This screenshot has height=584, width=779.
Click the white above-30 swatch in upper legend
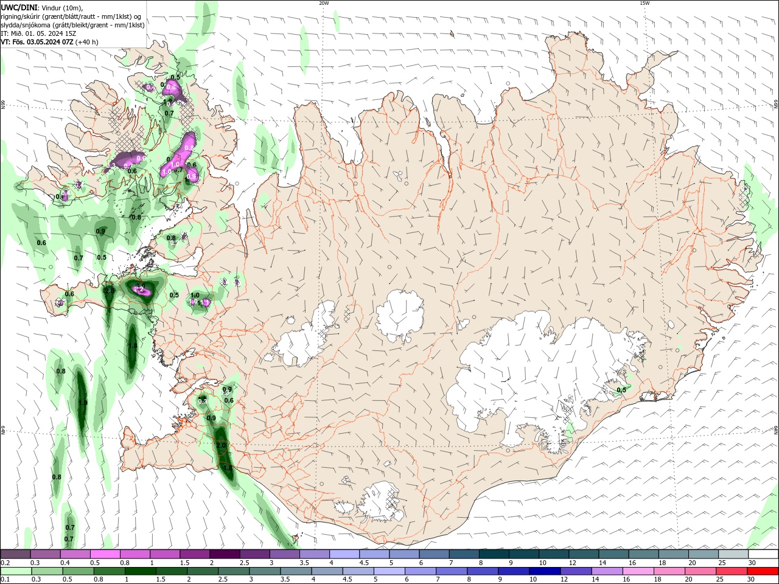[763, 554]
